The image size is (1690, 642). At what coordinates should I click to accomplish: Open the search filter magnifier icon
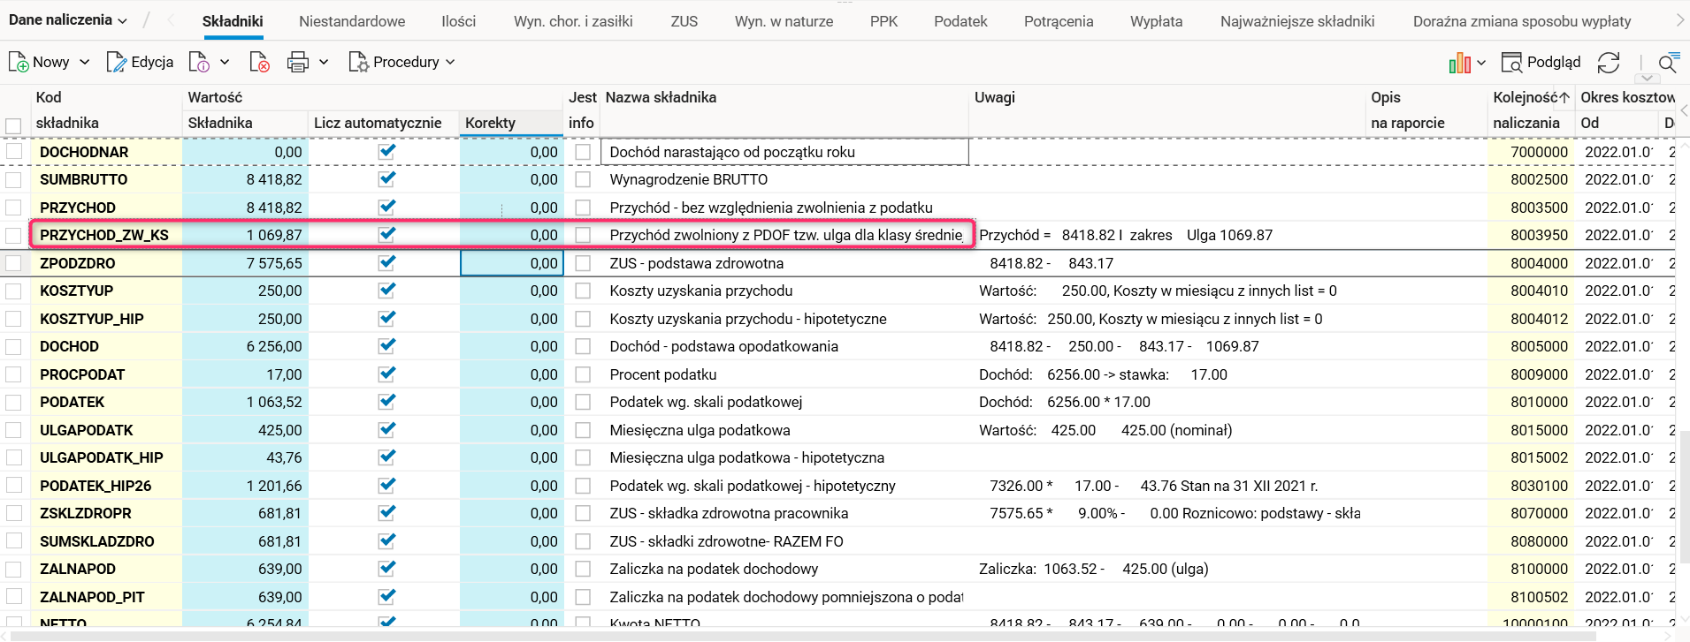click(1668, 63)
